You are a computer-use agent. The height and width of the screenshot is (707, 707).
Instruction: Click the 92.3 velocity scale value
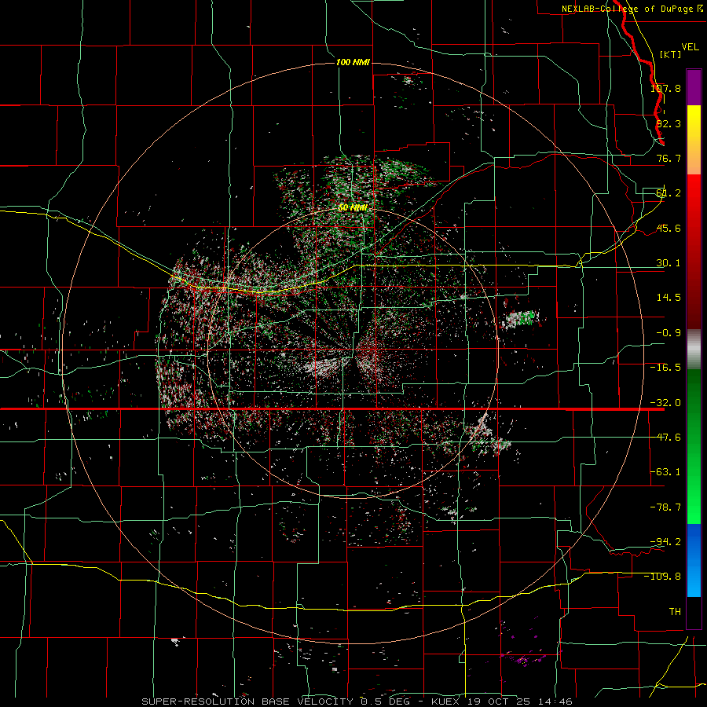point(669,123)
